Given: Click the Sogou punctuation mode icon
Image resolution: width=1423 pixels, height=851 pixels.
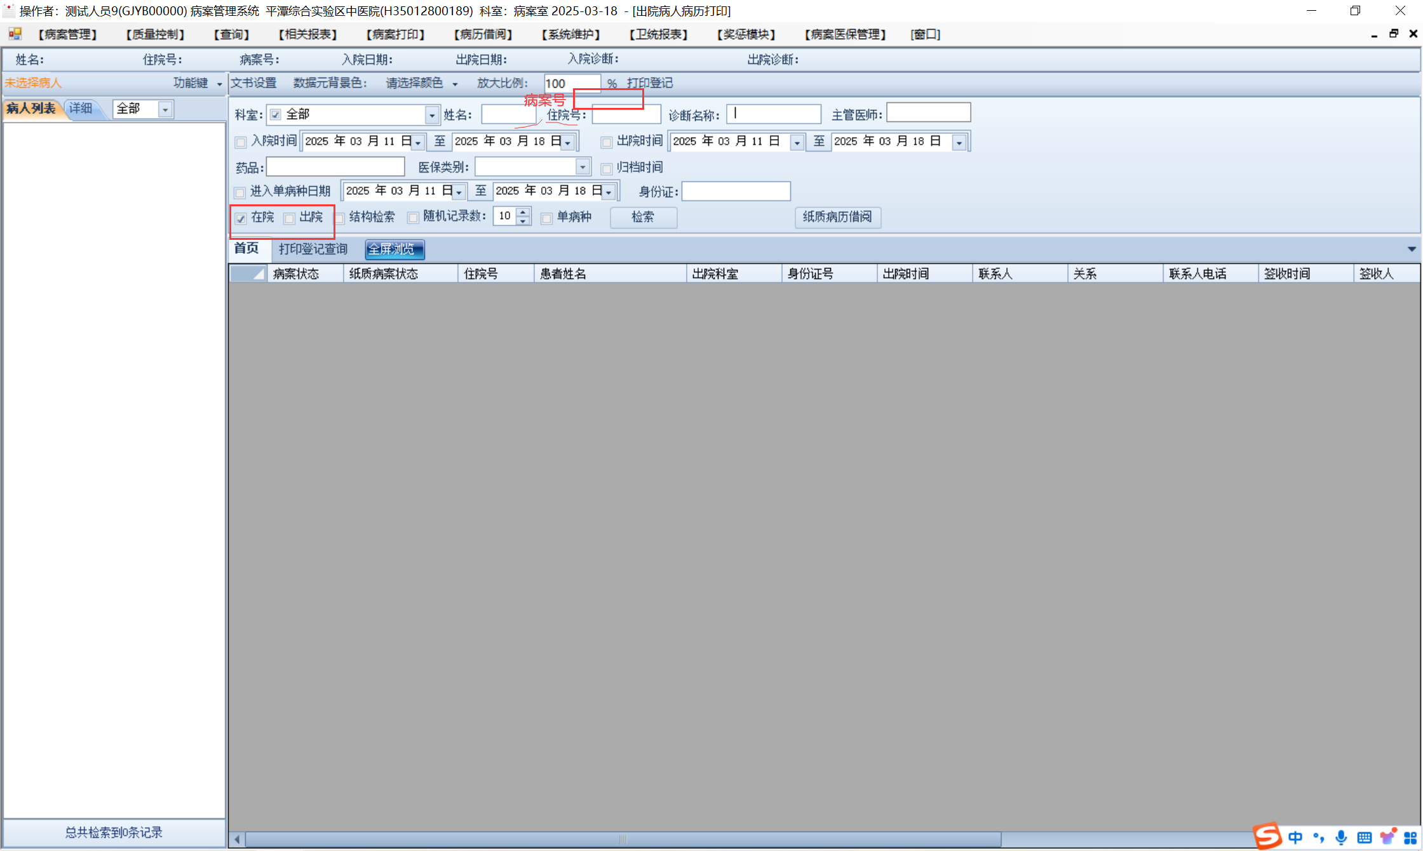Looking at the screenshot, I should (x=1319, y=838).
